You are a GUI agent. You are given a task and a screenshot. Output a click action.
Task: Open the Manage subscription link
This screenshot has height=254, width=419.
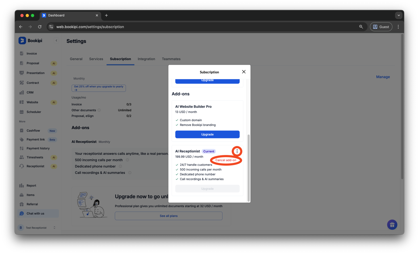pos(383,77)
